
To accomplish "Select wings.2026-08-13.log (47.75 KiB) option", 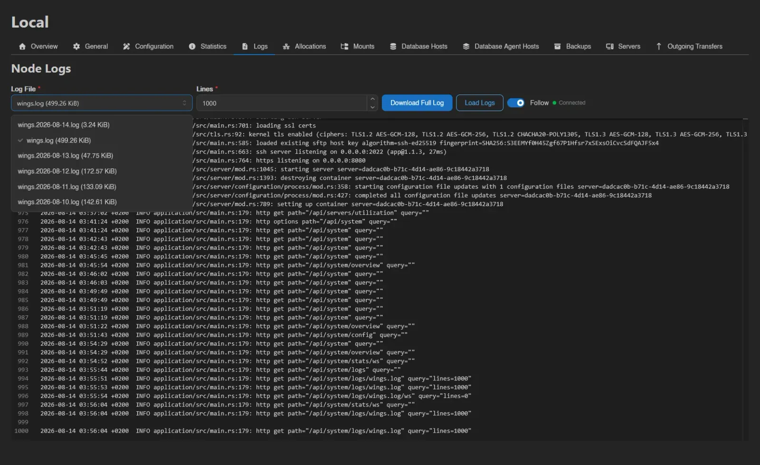I will 102,156.
